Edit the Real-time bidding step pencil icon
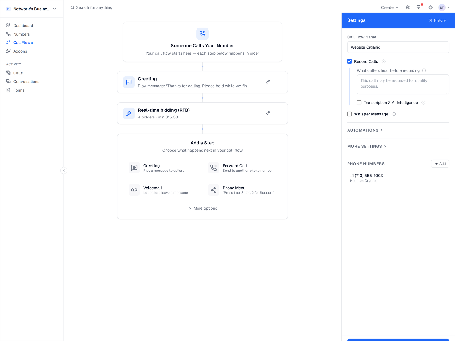The width and height of the screenshot is (455, 341). click(268, 113)
